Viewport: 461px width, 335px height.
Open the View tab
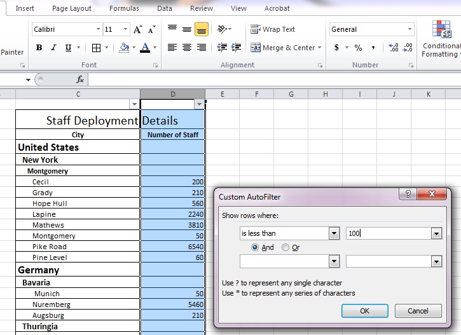pos(238,8)
